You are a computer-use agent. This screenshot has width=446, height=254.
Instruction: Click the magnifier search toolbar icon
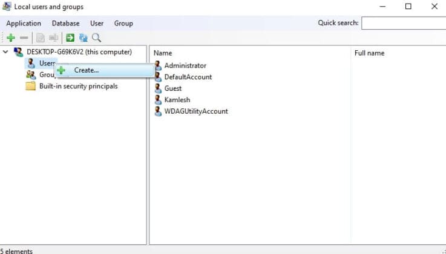[96, 37]
